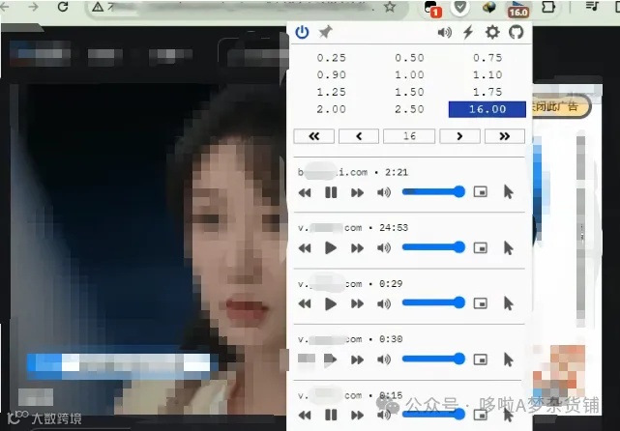This screenshot has height=431, width=620.
Task: Set playback speed to 0.50
Action: (409, 58)
